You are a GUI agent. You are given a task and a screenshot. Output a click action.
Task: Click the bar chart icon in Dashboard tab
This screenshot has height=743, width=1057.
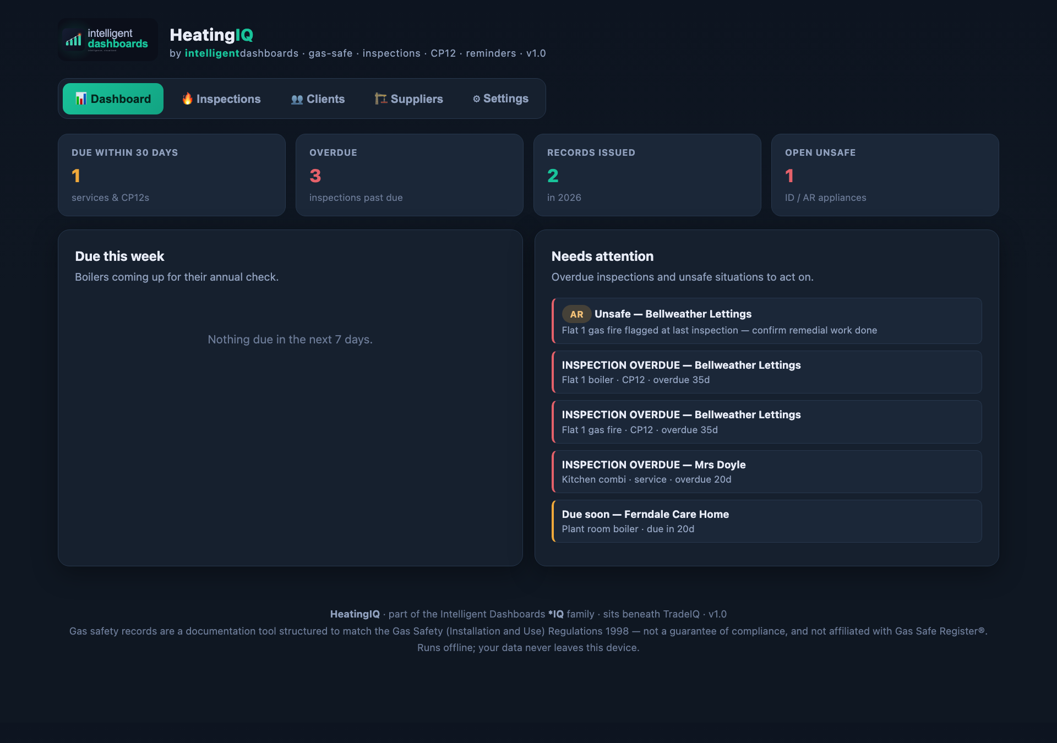pos(81,99)
